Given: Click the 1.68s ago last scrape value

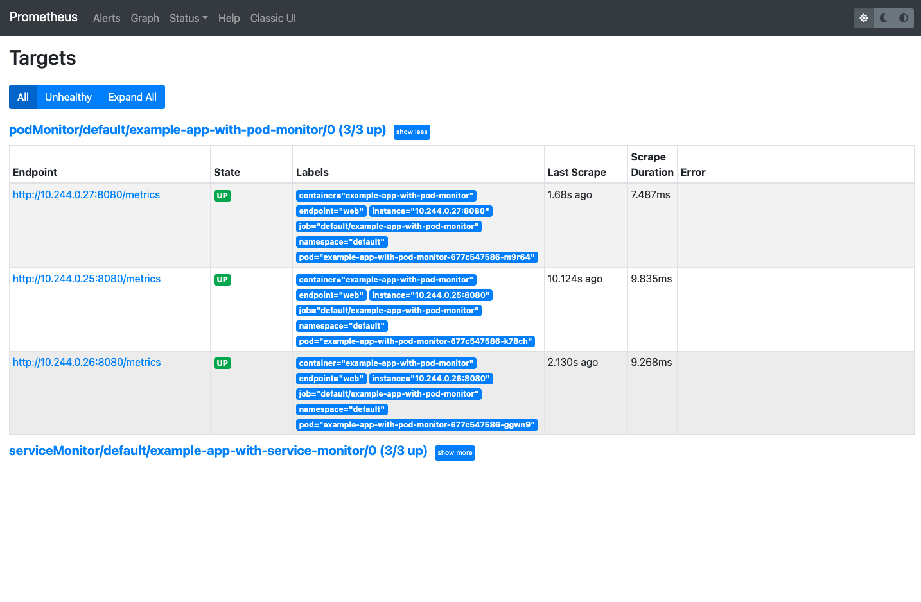Looking at the screenshot, I should click(x=570, y=194).
